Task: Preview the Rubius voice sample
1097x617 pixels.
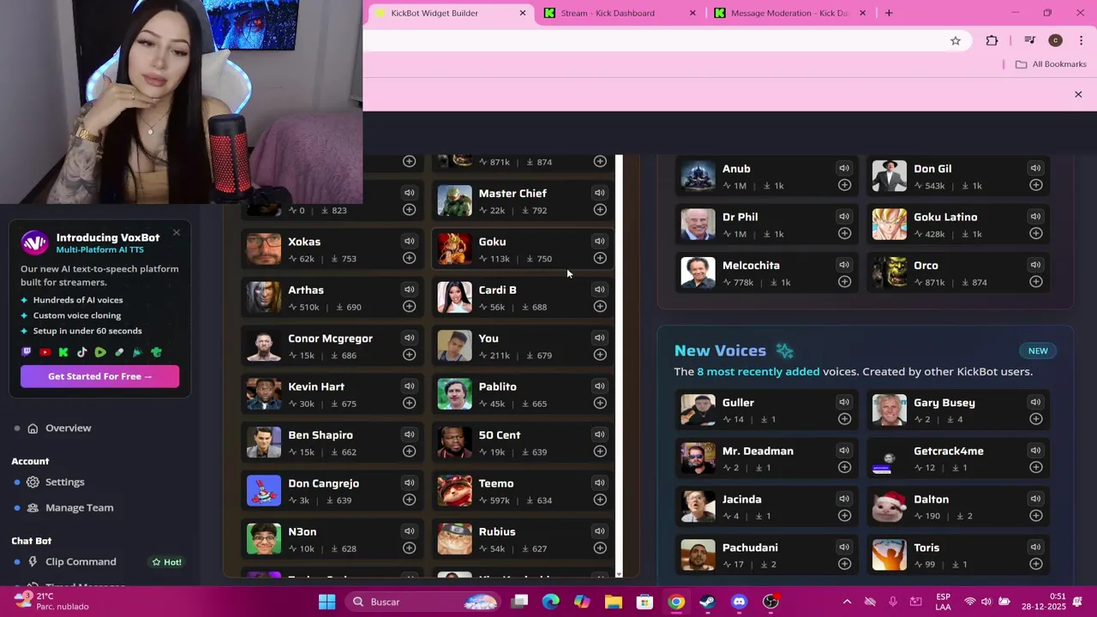Action: 600,530
